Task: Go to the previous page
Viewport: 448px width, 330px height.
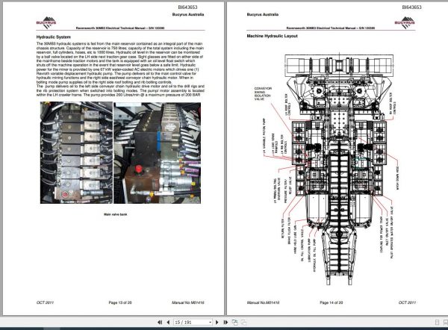Action: (x=168, y=323)
